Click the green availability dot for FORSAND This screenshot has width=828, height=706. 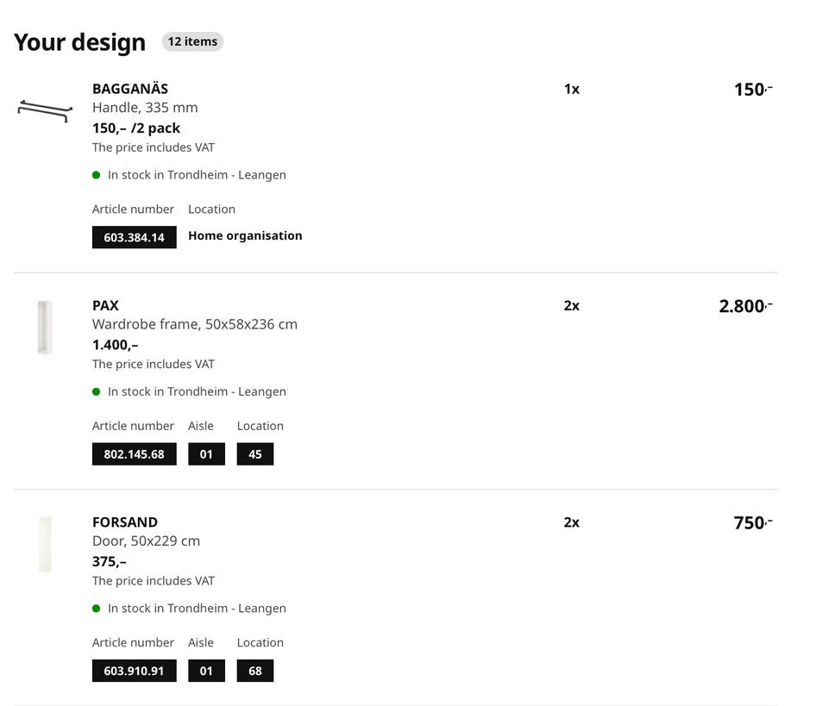pos(97,608)
